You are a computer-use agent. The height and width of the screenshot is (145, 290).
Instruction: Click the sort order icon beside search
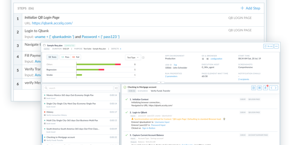point(116,88)
